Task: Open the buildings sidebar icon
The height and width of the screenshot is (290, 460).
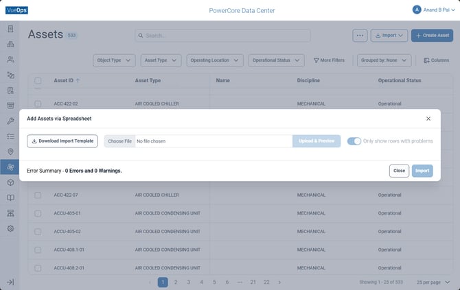Action: 10,45
